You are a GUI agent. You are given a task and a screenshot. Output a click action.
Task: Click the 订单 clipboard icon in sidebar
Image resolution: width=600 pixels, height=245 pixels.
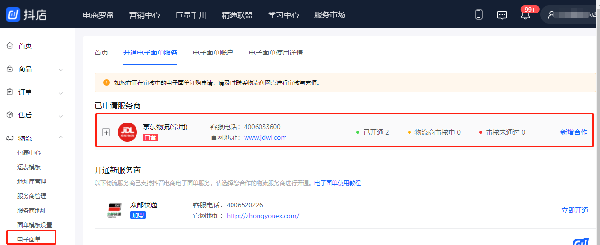pos(9,92)
